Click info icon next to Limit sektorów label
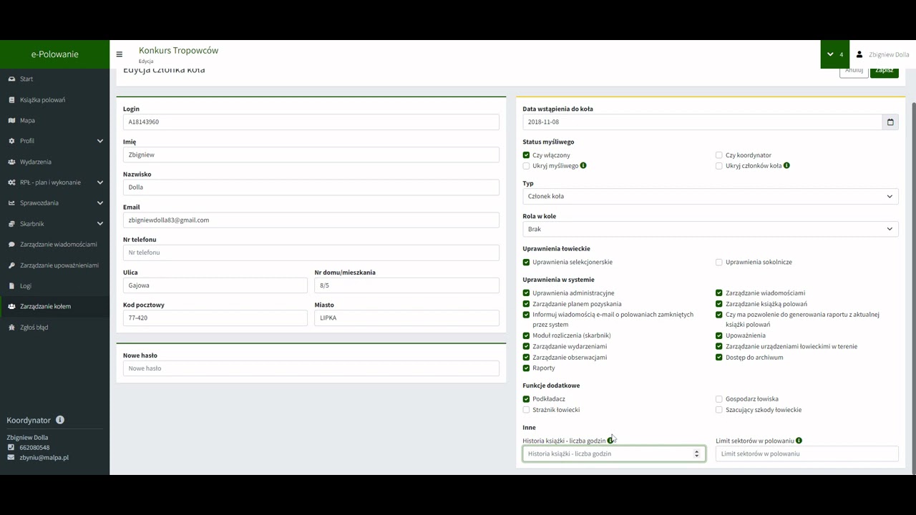This screenshot has width=916, height=515. [x=799, y=441]
